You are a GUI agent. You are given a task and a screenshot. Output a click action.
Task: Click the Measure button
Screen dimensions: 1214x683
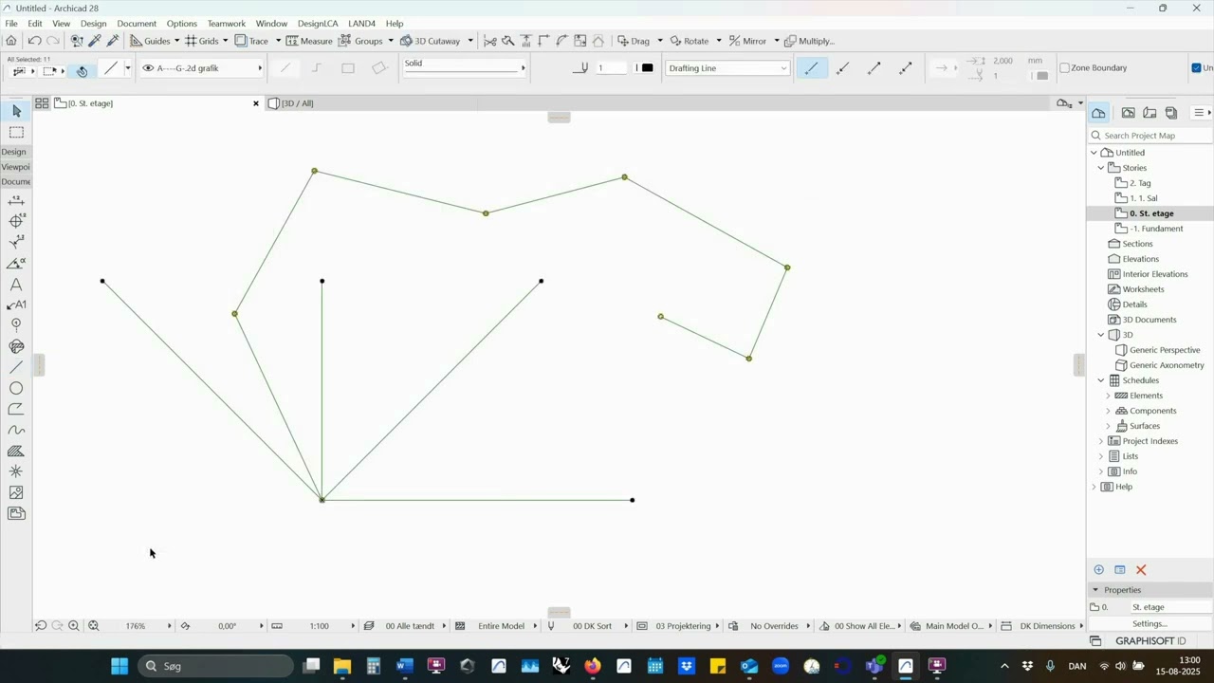(309, 41)
